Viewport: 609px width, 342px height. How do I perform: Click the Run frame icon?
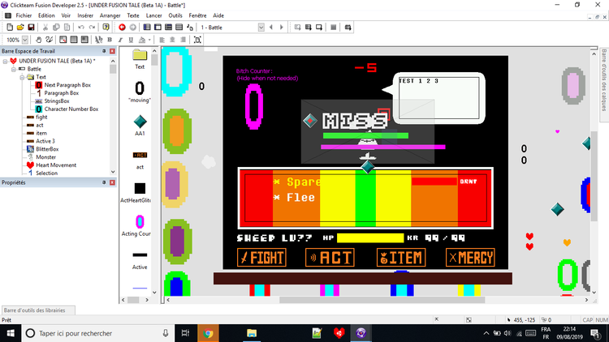[319, 27]
